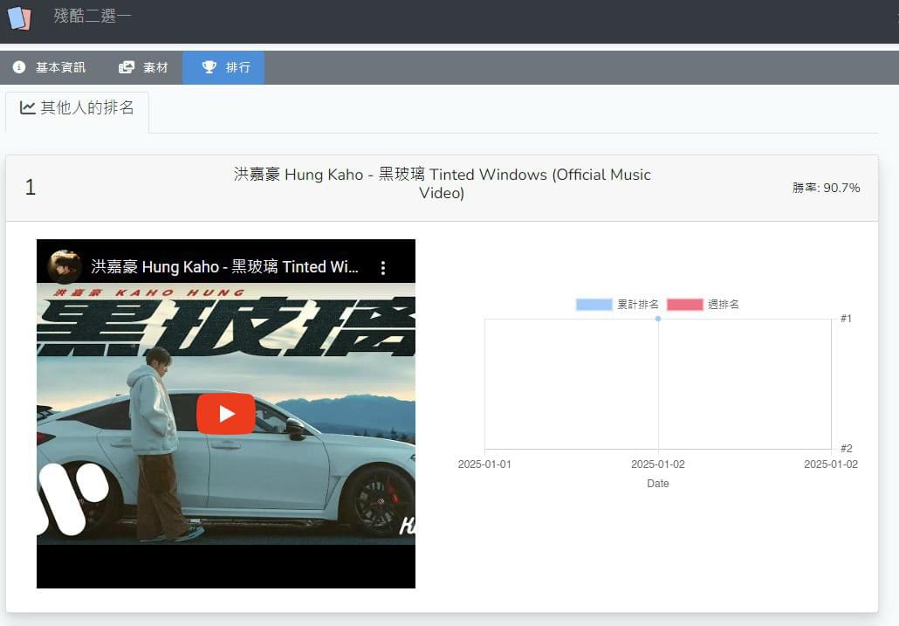899x626 pixels.
Task: Open the 其他人的排名 sub-tab
Action: pyautogui.click(x=78, y=113)
